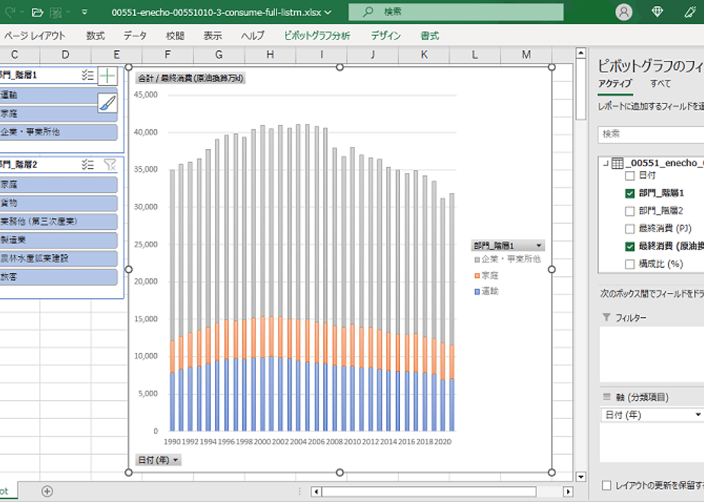The image size is (704, 502).
Task: Switch to the すべて tab in field pane
Action: (x=661, y=84)
